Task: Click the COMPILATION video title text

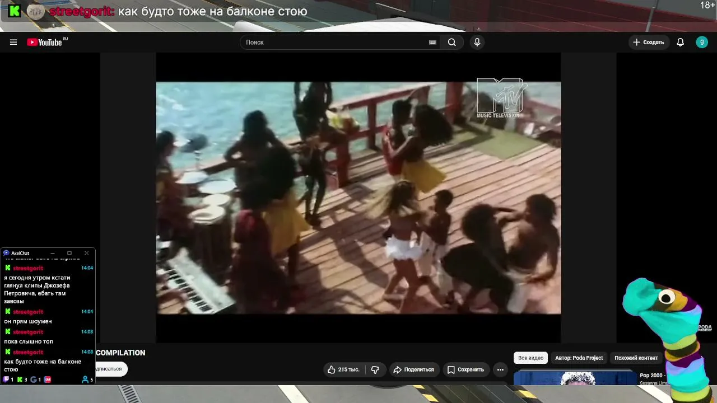Action: 120,353
